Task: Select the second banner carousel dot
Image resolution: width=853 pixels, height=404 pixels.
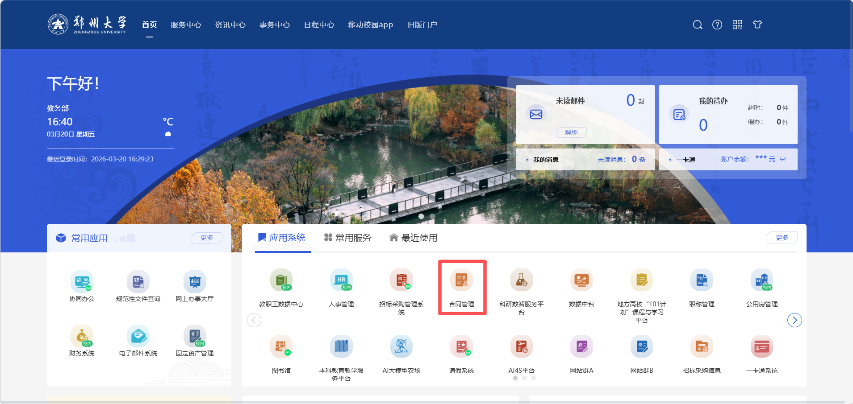Action: [432, 216]
